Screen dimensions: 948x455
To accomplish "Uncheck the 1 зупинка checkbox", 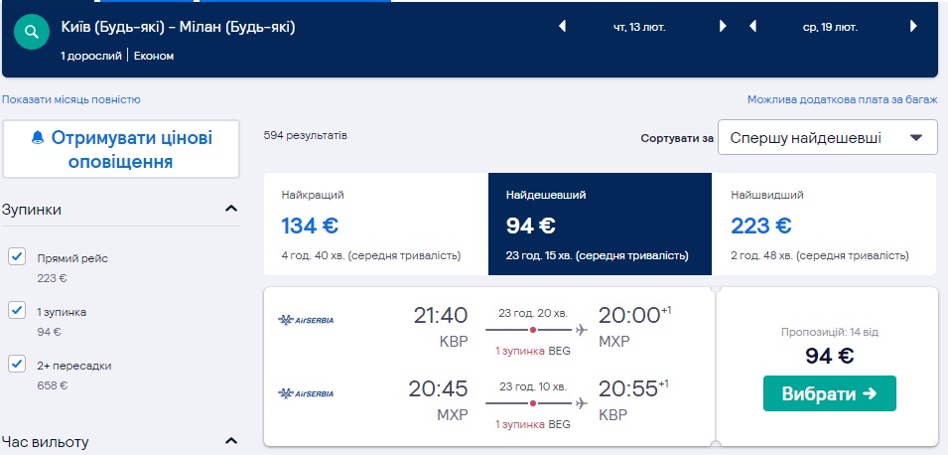I will [17, 311].
